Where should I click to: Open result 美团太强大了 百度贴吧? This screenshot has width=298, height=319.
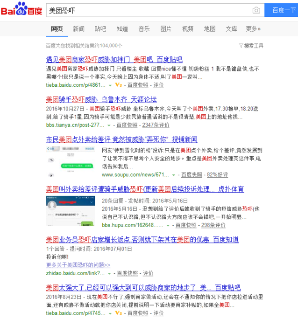[x=143, y=287]
